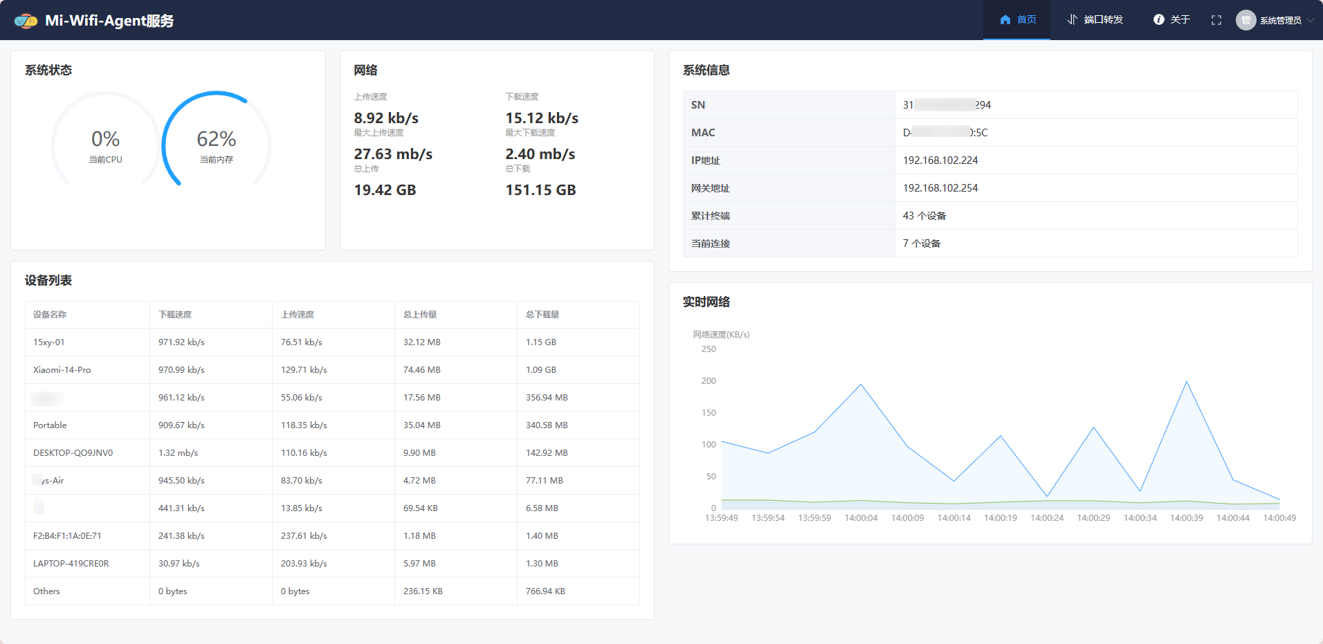This screenshot has width=1323, height=644.
Task: Click the IP地址 value 192.168.102.224
Action: pos(940,160)
